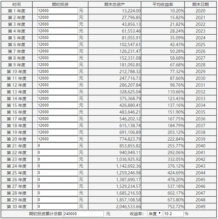Screen dimensions: 218x219
Task: Select the asset value 774,823.79
Action: coord(130,139)
